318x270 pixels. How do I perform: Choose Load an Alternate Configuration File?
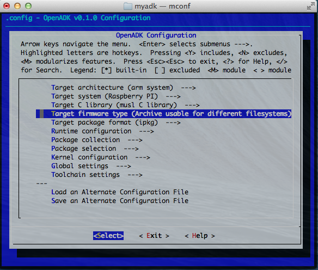120,192
